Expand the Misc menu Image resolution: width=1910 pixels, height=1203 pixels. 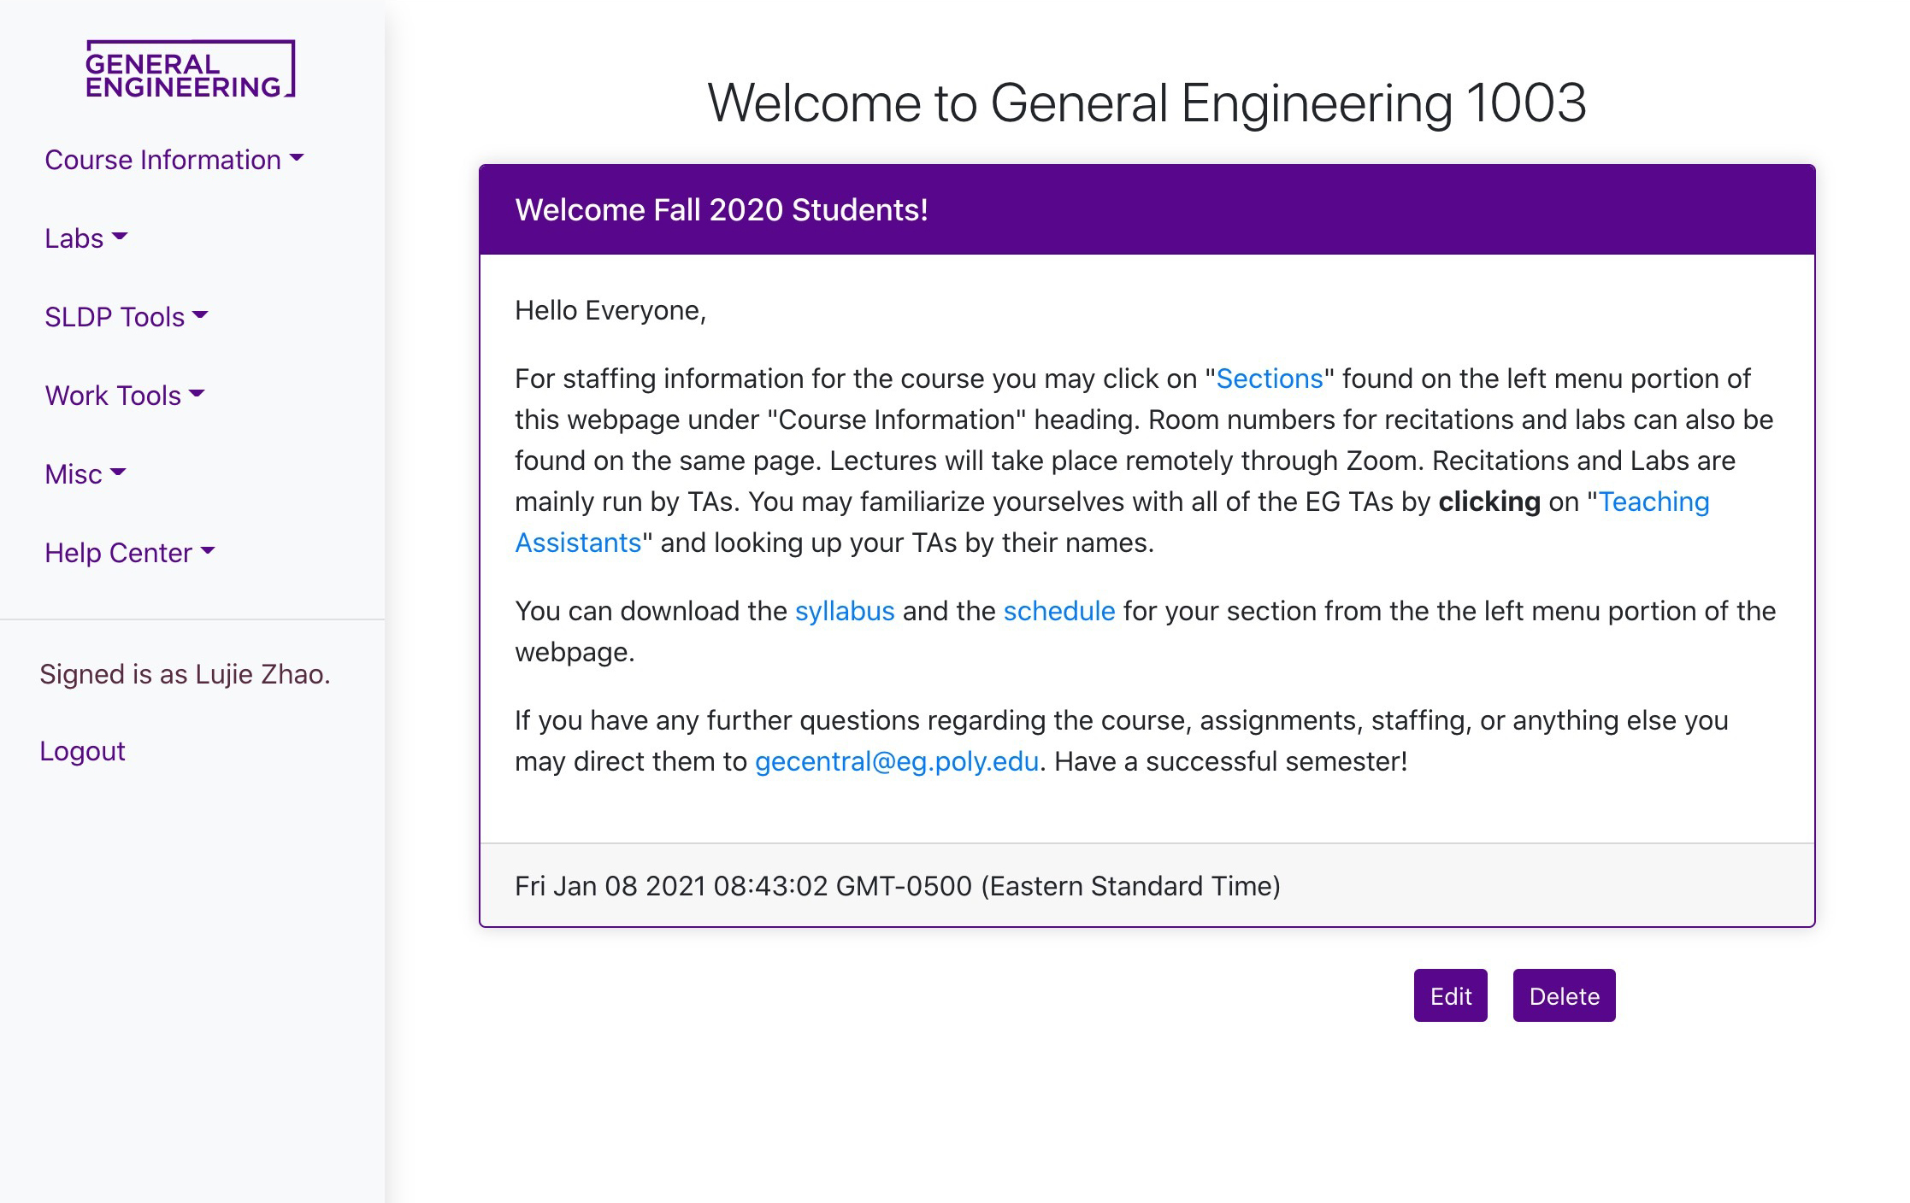click(x=85, y=474)
